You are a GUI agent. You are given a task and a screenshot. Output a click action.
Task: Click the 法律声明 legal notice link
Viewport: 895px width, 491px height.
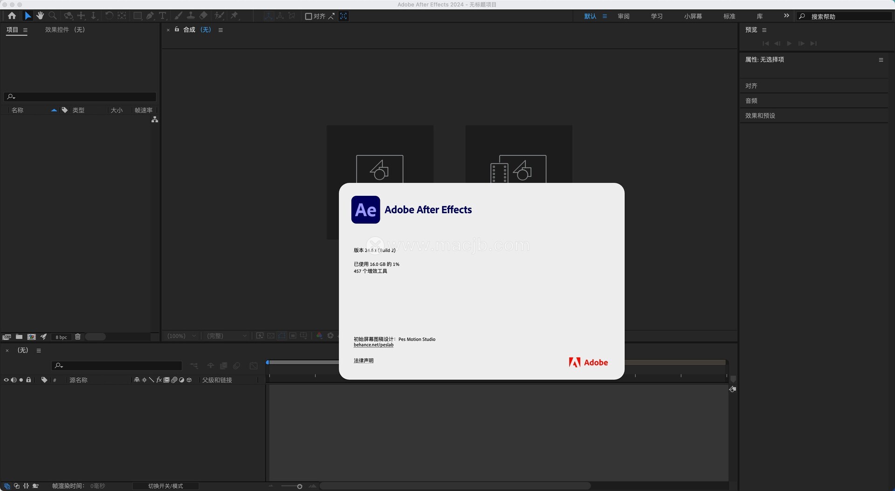[x=364, y=360]
